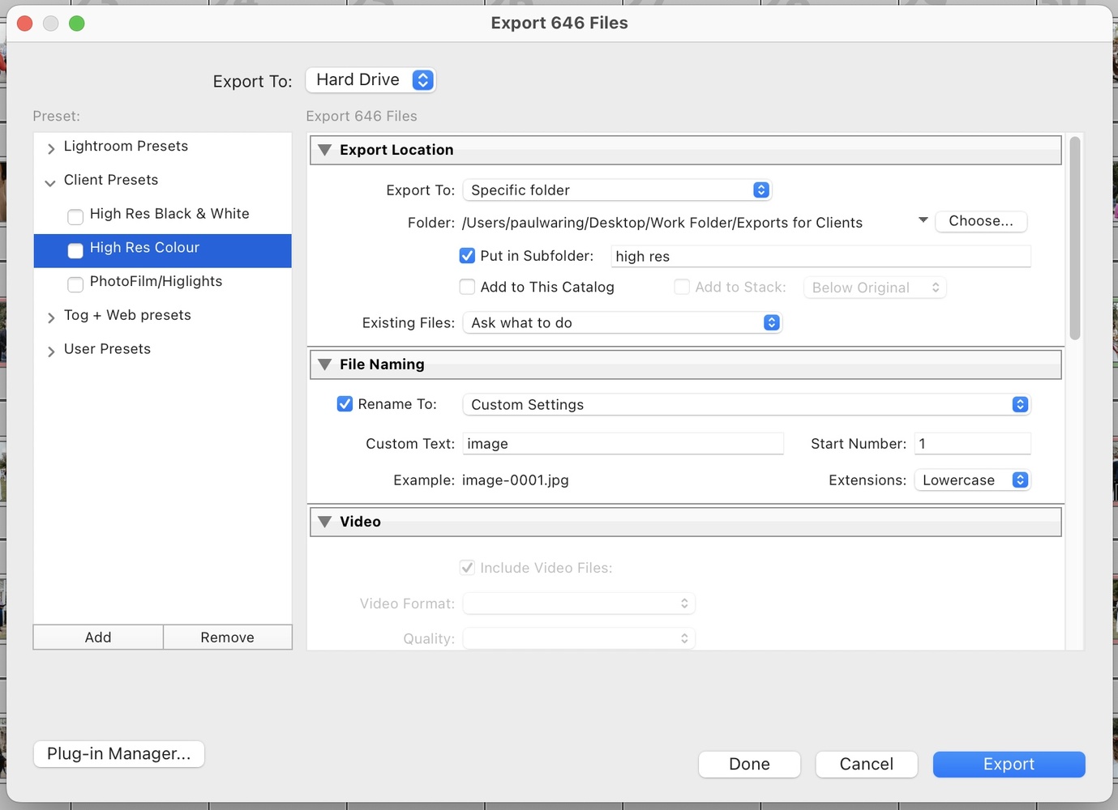Expand the Tog + Web presets group

click(51, 317)
